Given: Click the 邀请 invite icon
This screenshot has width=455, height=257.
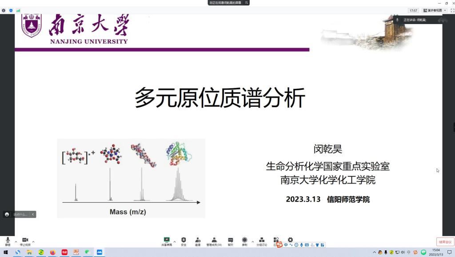Looking at the screenshot, I should coord(198,241).
